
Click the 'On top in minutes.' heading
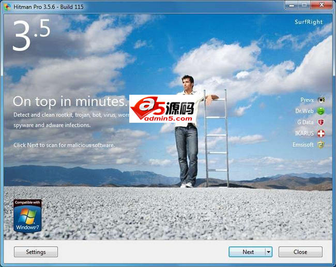coord(70,101)
